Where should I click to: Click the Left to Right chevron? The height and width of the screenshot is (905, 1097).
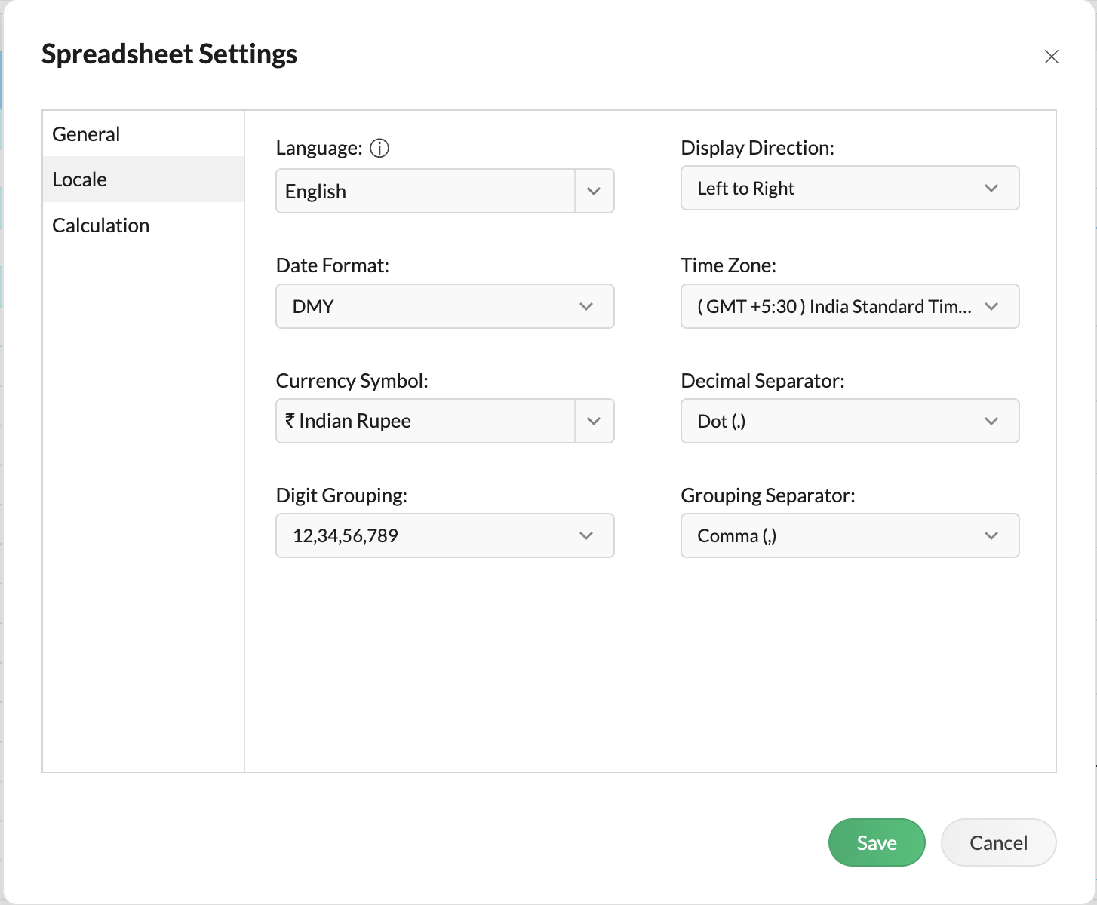click(x=991, y=188)
